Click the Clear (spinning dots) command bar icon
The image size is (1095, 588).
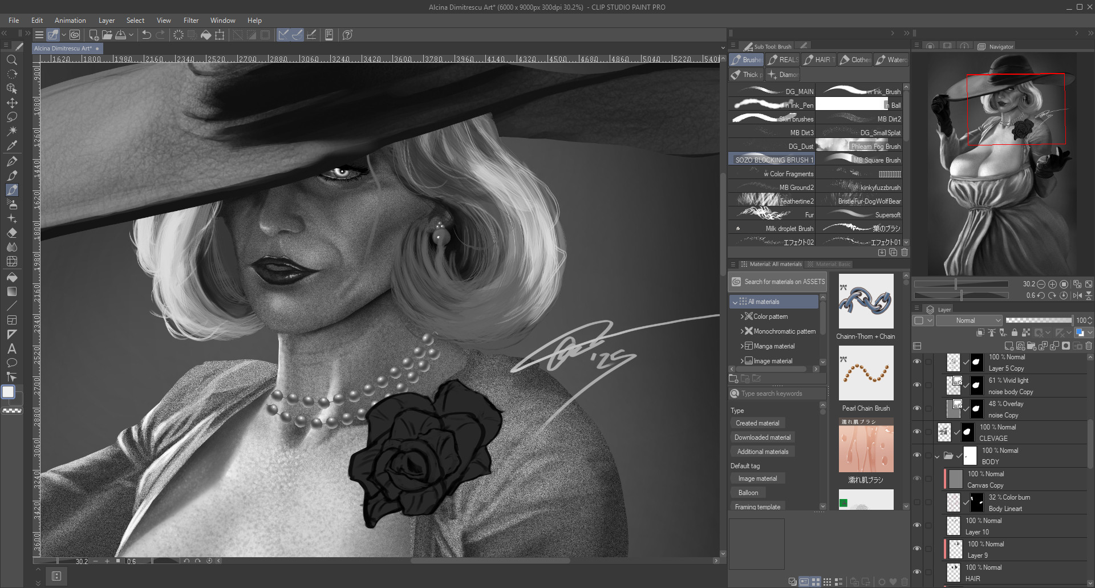179,35
